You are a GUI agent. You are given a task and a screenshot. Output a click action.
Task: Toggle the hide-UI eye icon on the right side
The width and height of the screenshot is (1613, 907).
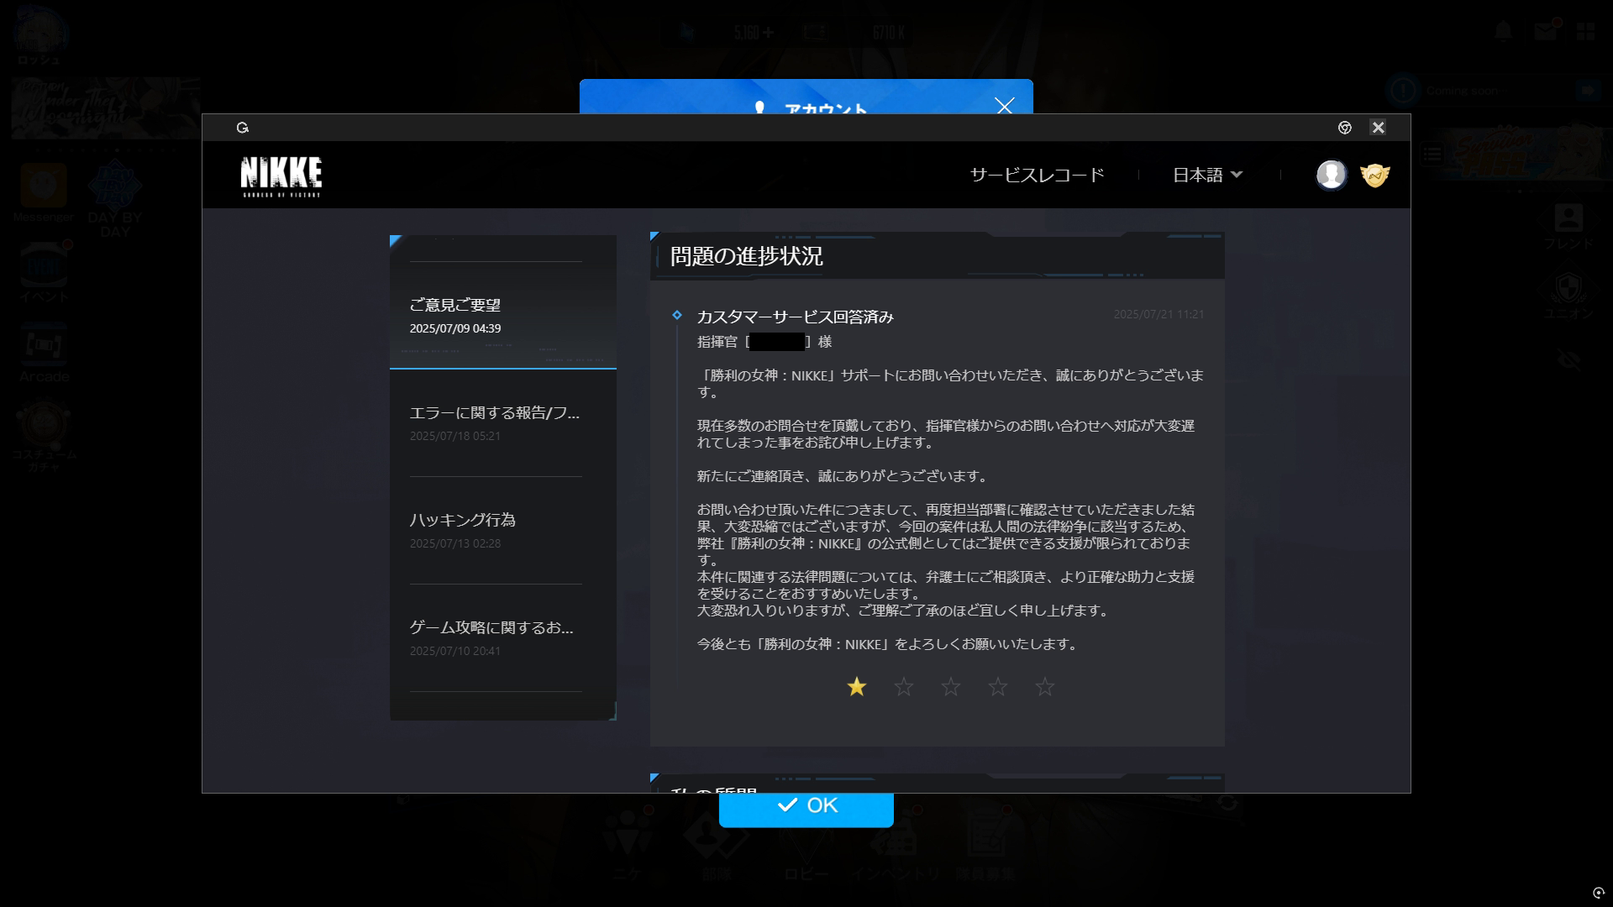point(1568,359)
